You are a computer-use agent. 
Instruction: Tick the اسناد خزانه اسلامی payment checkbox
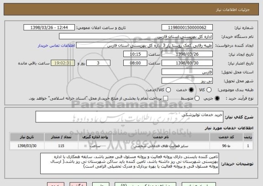(x=166, y=98)
